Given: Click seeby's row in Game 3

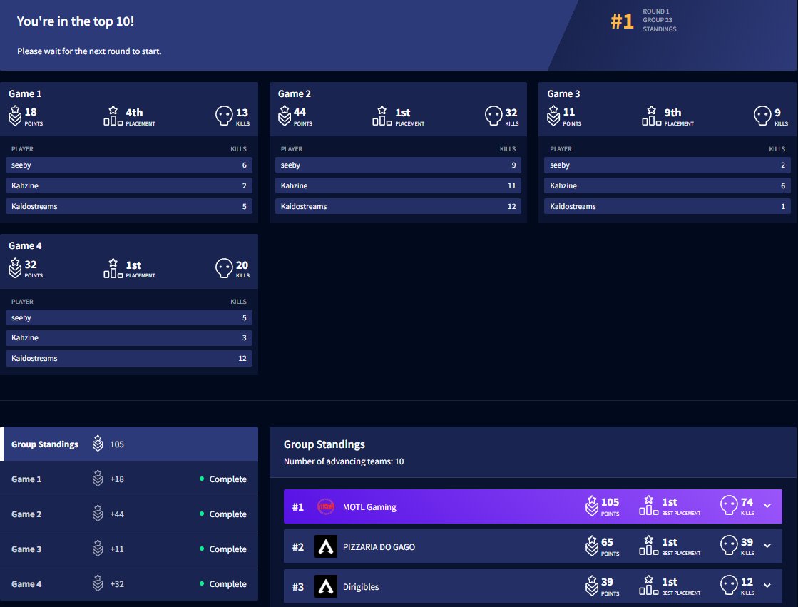Looking at the screenshot, I should 667,165.
